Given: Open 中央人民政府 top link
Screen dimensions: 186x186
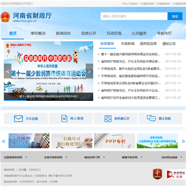Looking at the screenshot, I should coord(130,4).
